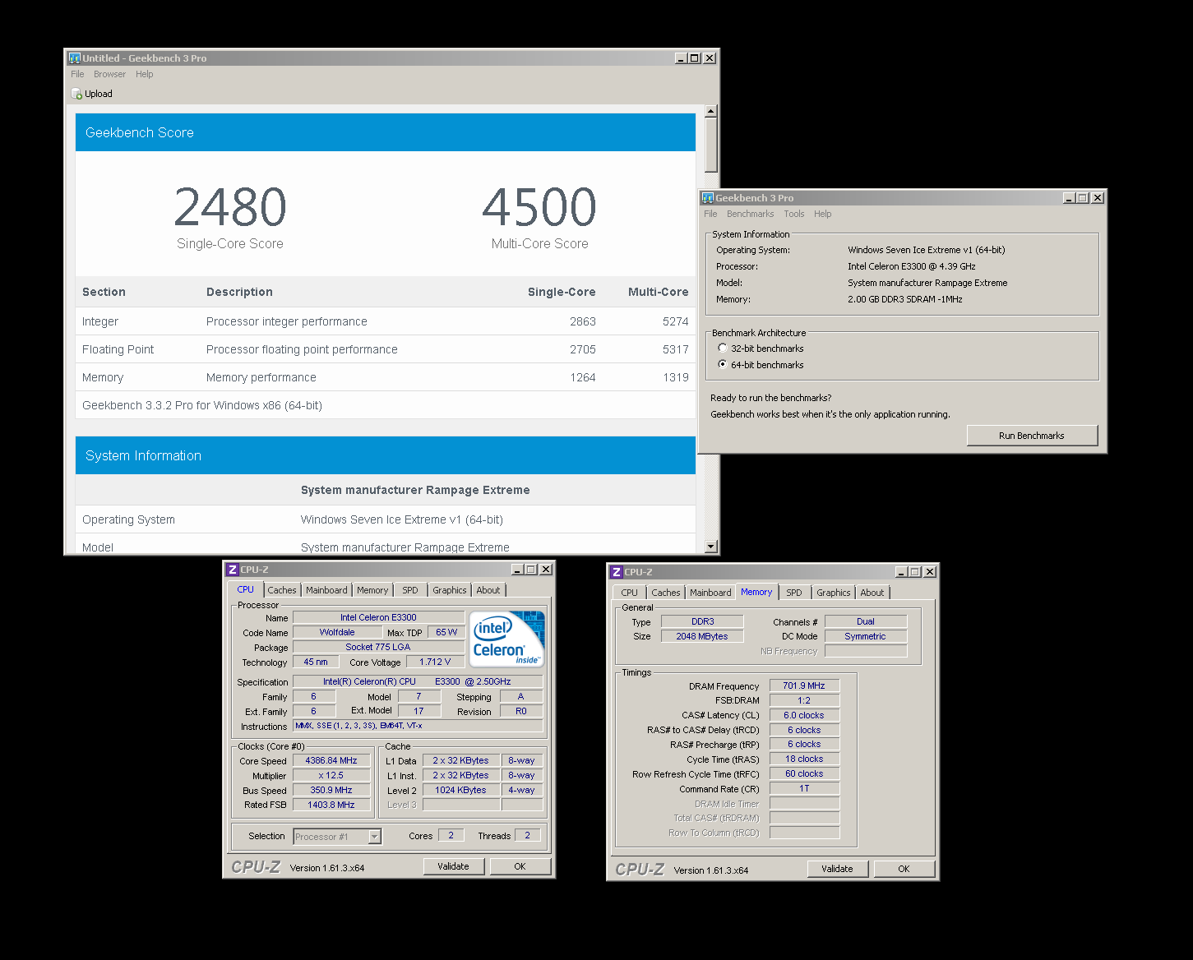Screen dimensions: 1193x960
Task: Click scrollbar down arrow in Geekbench results
Action: (711, 547)
